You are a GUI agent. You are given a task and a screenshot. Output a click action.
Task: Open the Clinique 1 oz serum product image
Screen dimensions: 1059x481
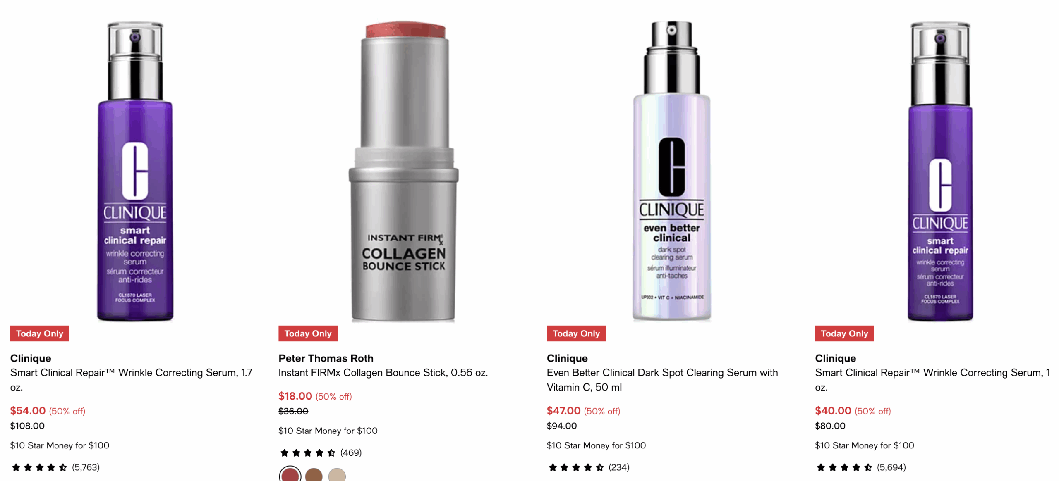point(940,171)
